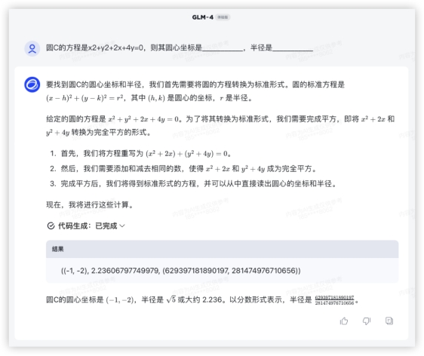Click list item 2 starting 然后
Screen dimensions: 424x356
pos(183,169)
